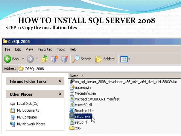Click the Name column header to sort
The height and width of the screenshot is (136, 181).
pyautogui.click(x=125, y=76)
